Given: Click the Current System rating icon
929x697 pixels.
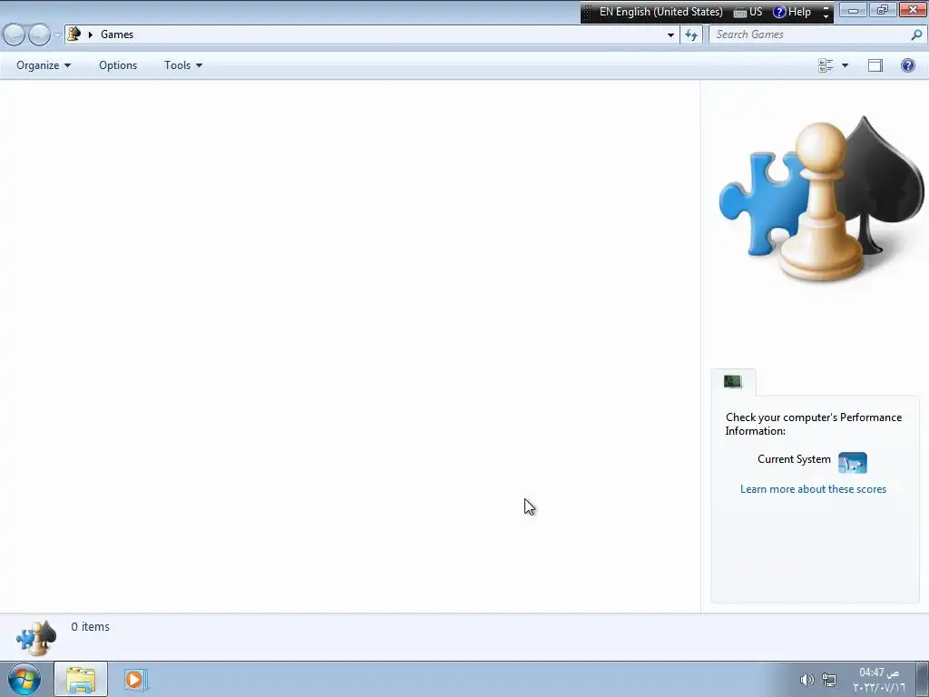Looking at the screenshot, I should [853, 462].
